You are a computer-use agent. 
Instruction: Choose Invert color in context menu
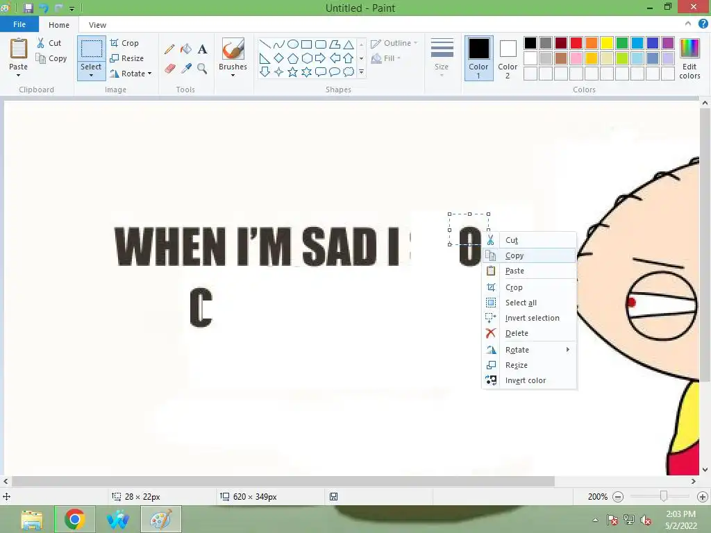530,380
